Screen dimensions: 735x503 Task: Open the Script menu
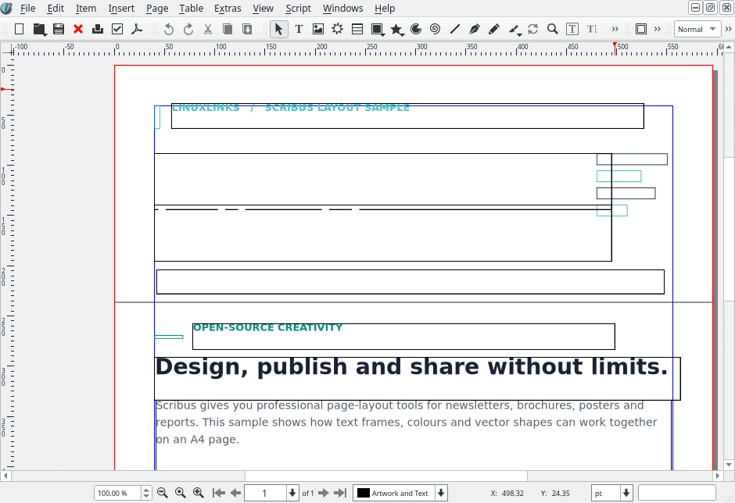pos(298,8)
